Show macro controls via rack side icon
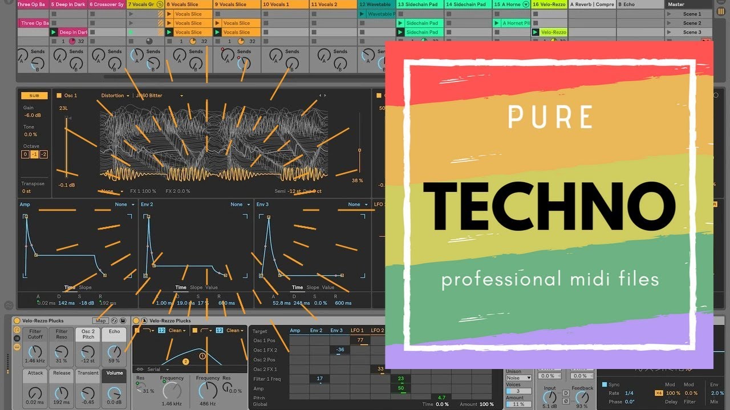The image size is (730, 410). tap(17, 330)
